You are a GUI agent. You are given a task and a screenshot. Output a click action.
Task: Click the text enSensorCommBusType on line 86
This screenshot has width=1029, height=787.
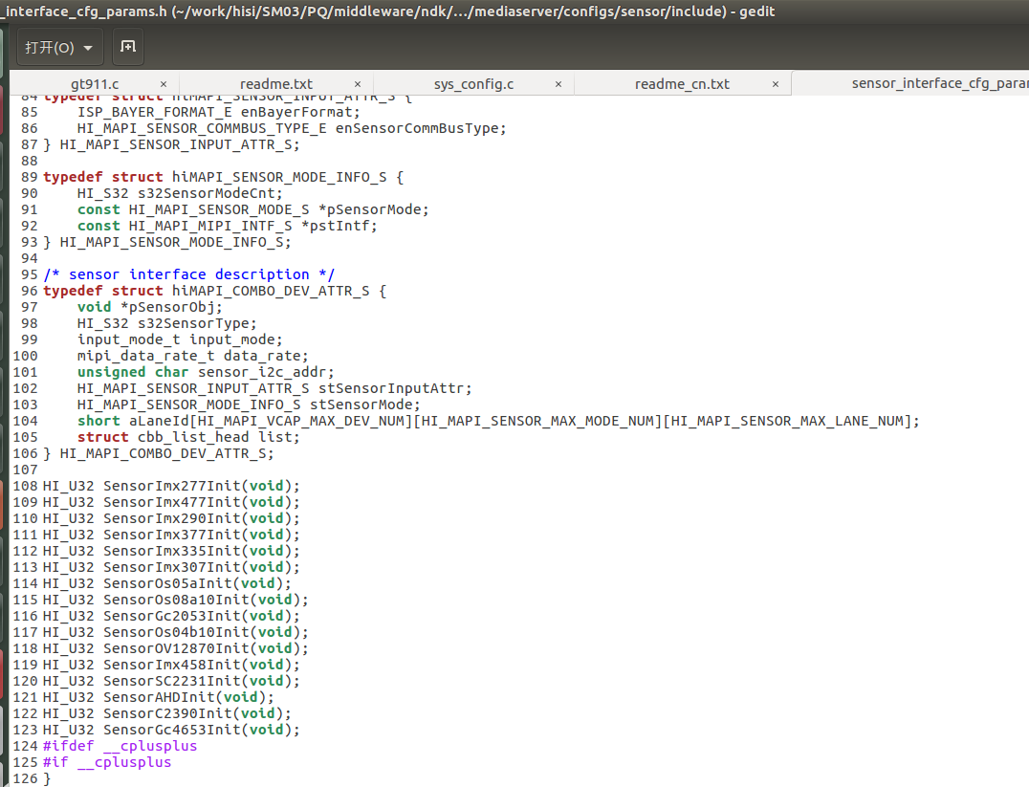417,129
